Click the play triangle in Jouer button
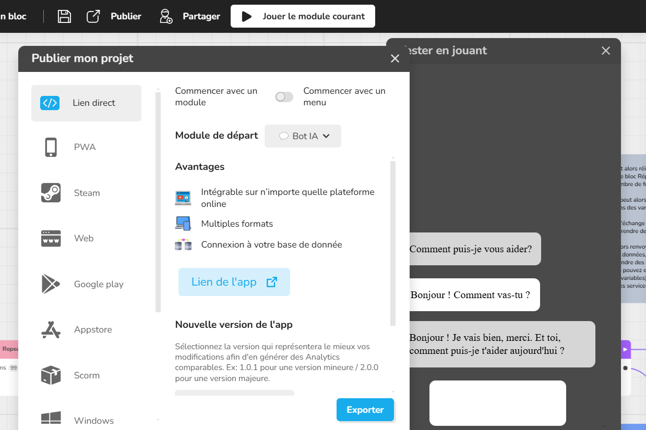This screenshot has height=430, width=646. [246, 16]
